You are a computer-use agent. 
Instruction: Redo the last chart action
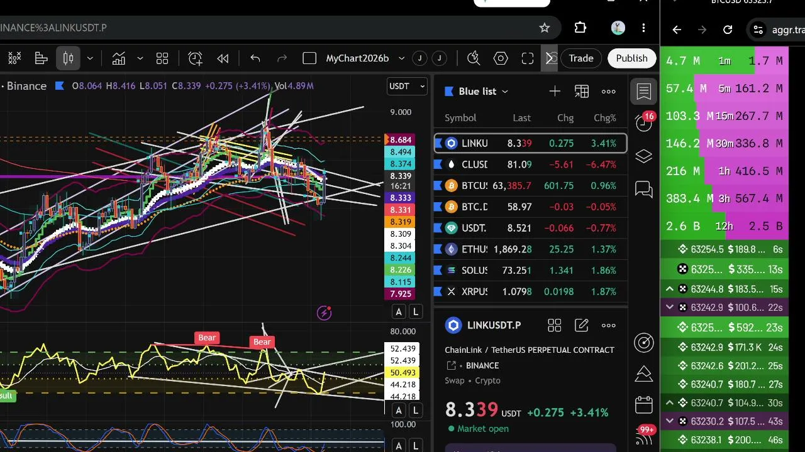282,58
